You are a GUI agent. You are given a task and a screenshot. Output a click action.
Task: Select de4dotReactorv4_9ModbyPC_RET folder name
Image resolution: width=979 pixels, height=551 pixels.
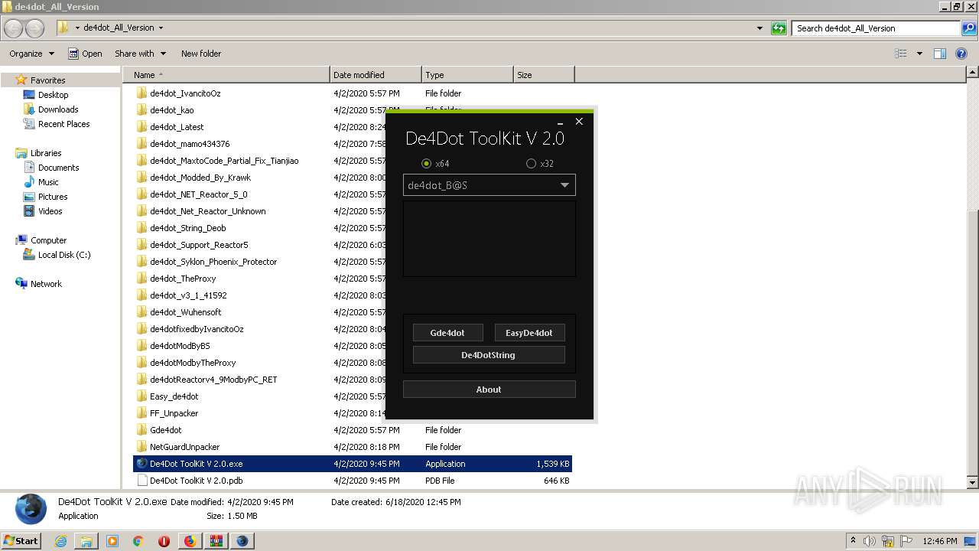[213, 380]
